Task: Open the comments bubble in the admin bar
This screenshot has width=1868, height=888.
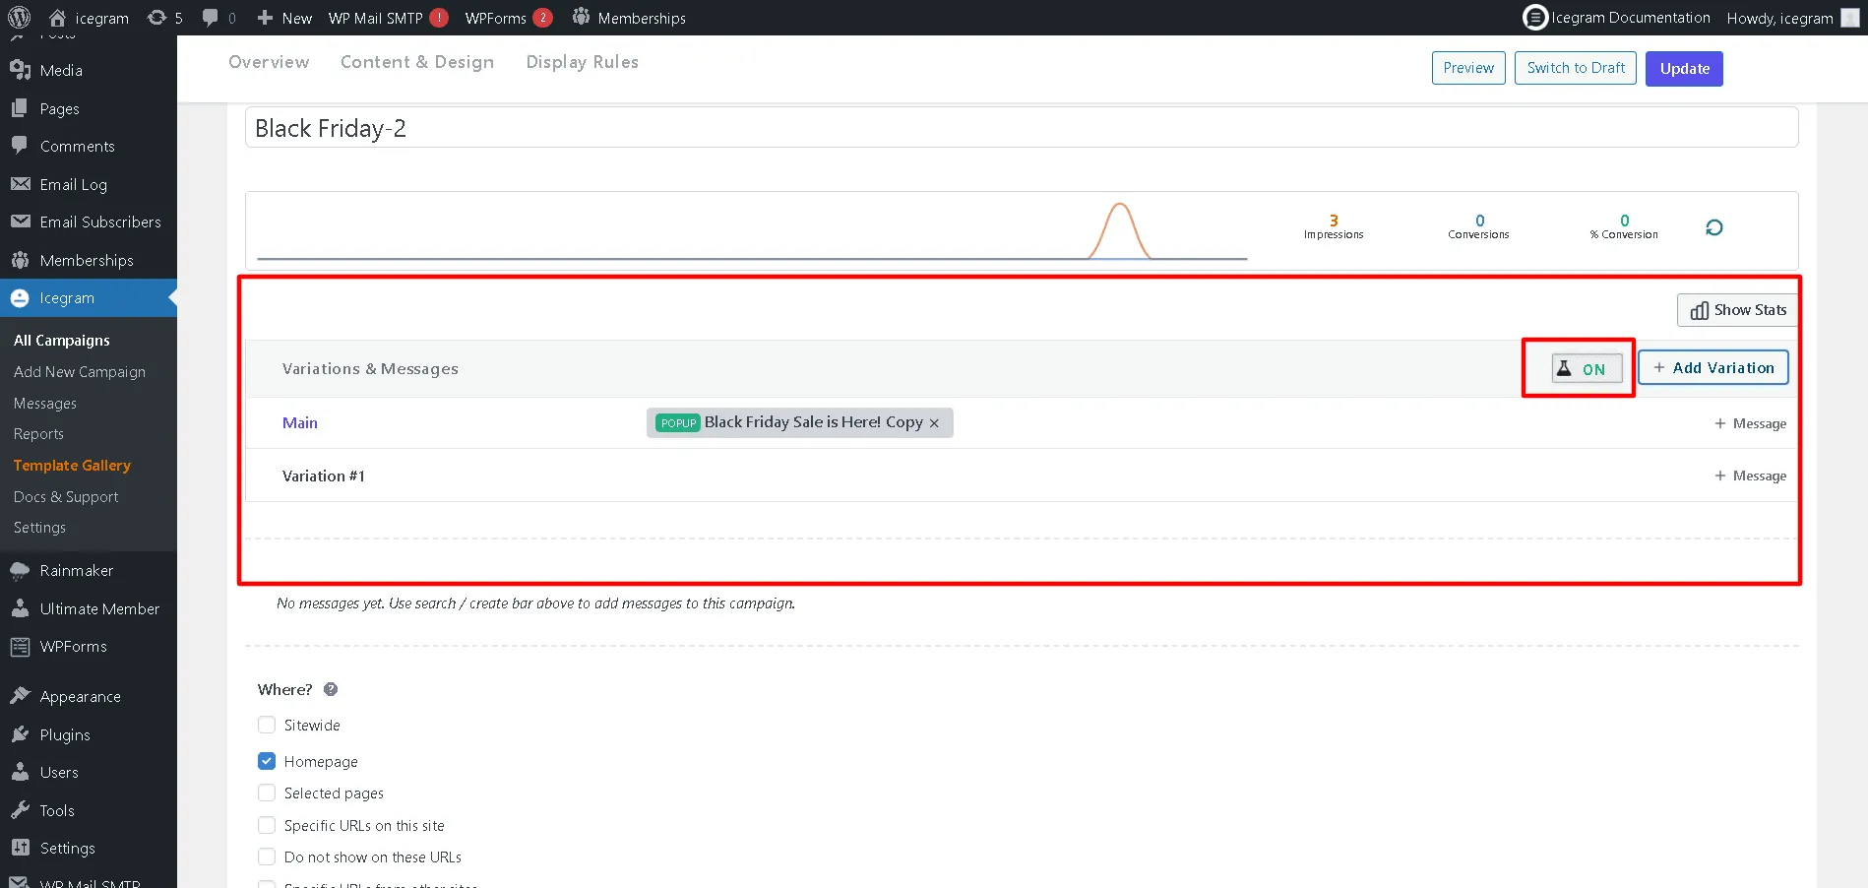Action: click(218, 18)
